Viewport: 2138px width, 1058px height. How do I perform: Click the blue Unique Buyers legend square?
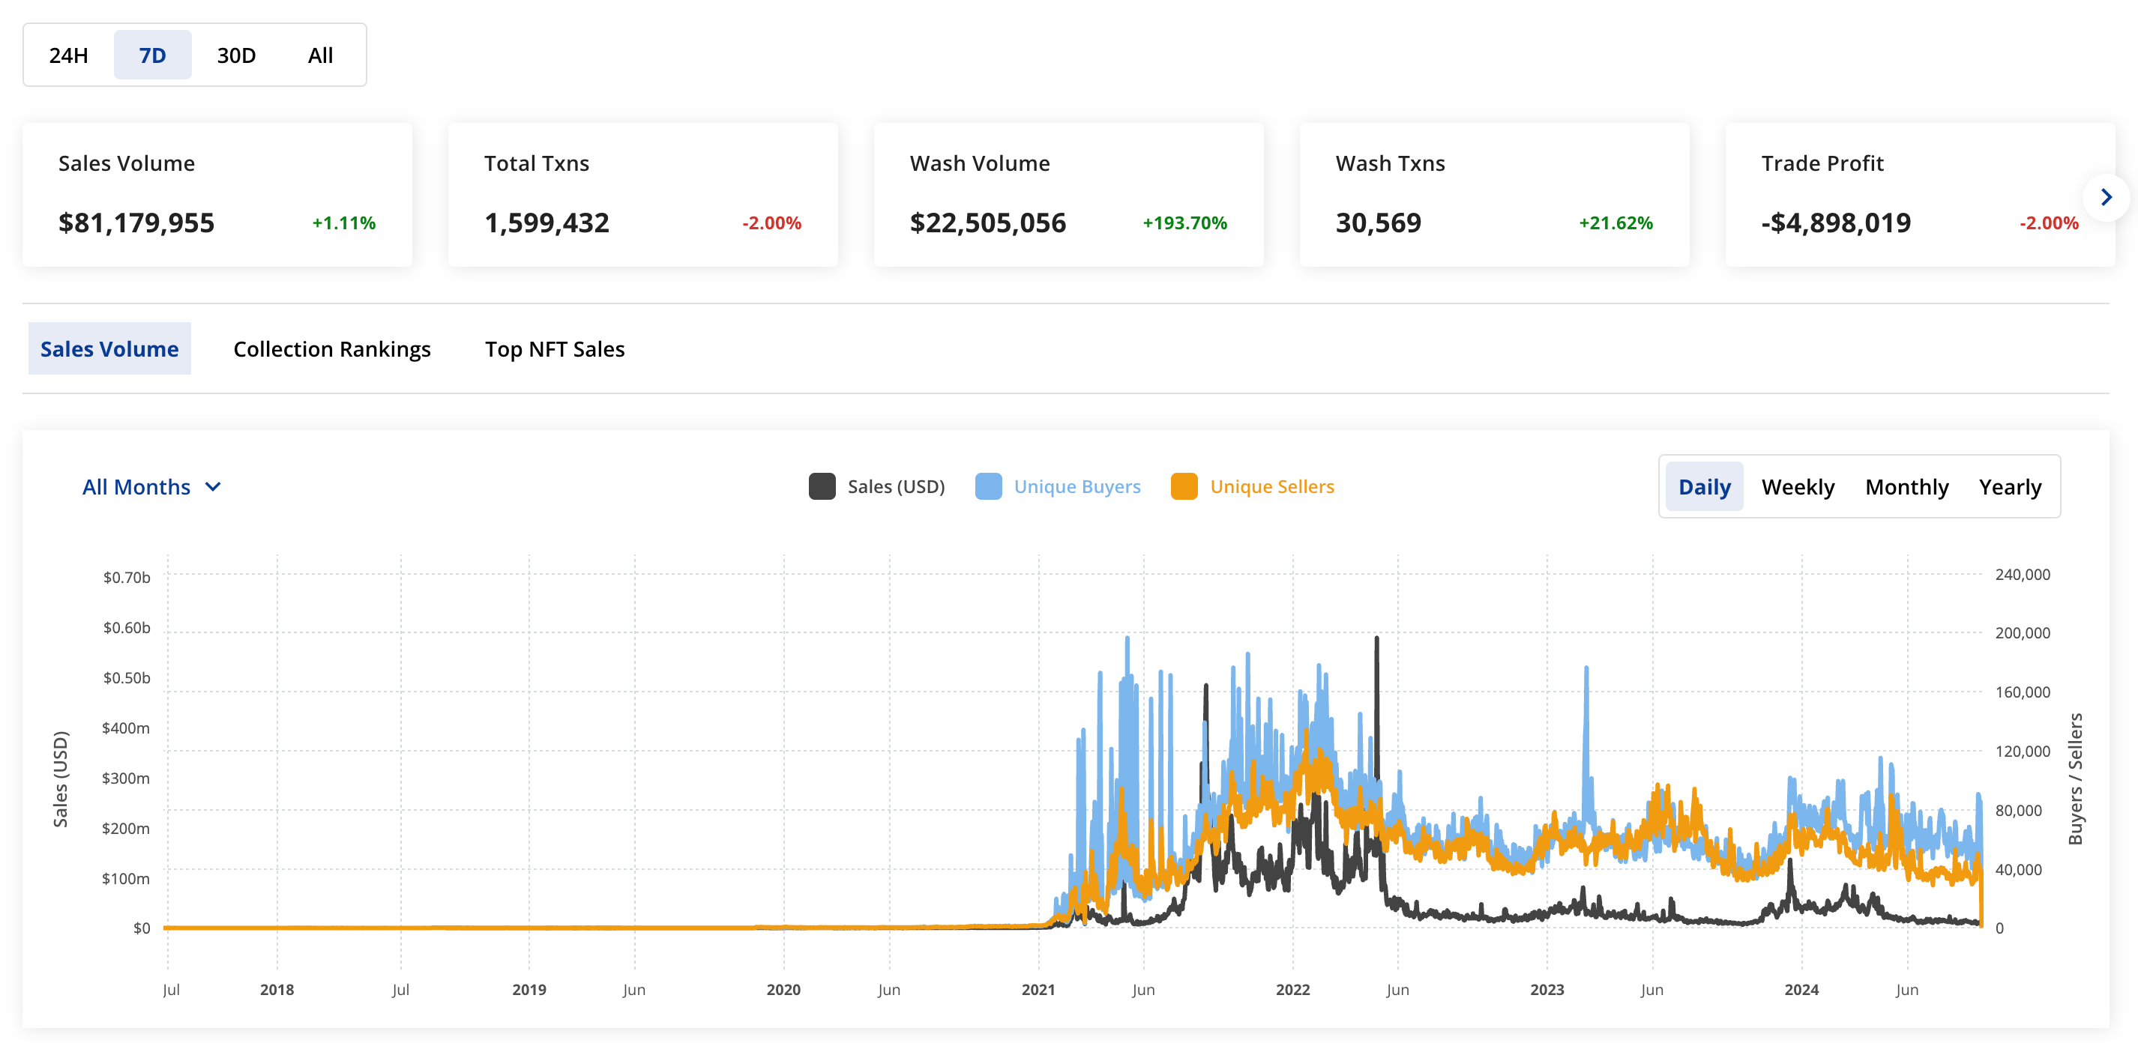click(x=988, y=486)
